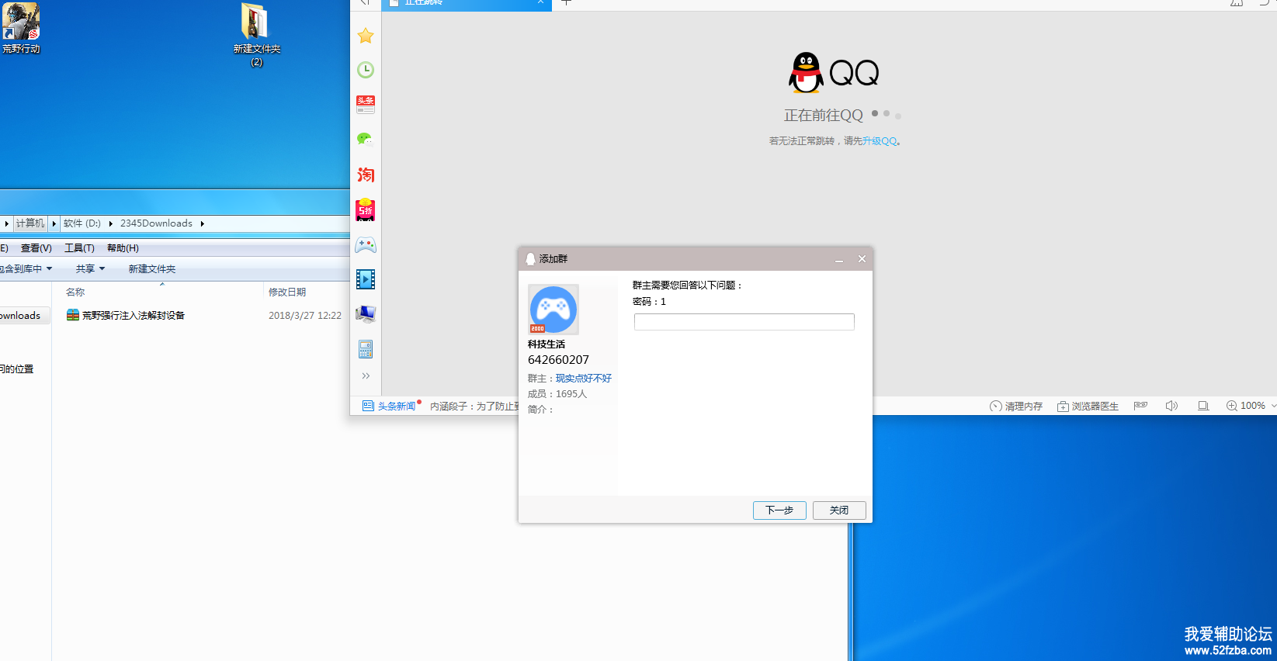Click the 下一步 button in dialog
This screenshot has width=1277, height=661.
tap(779, 510)
